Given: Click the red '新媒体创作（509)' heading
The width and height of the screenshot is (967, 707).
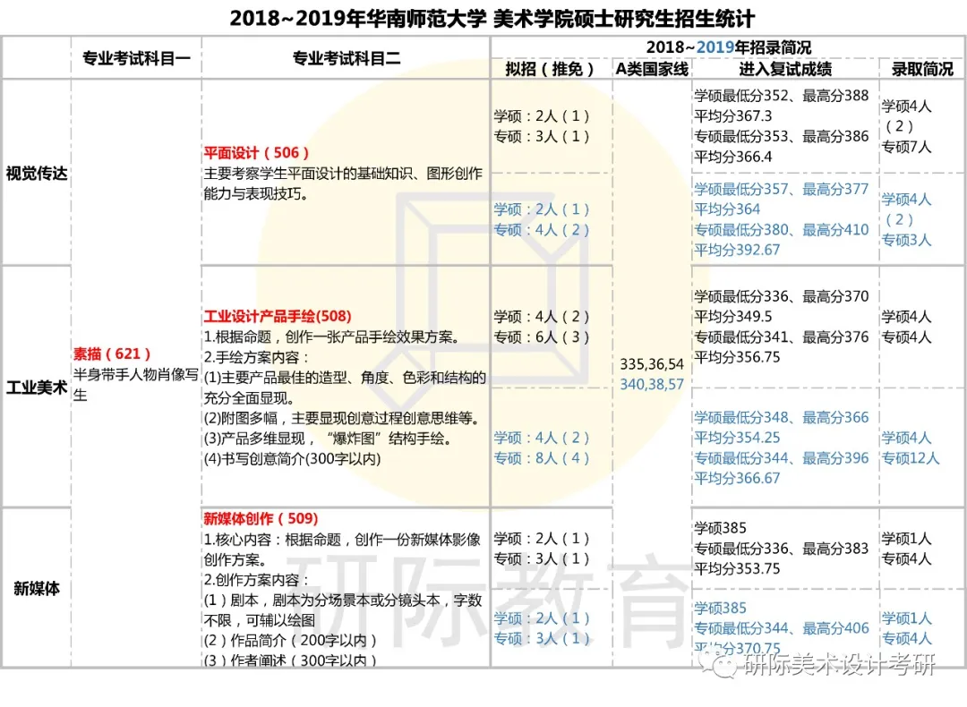Looking at the screenshot, I should point(261,518).
